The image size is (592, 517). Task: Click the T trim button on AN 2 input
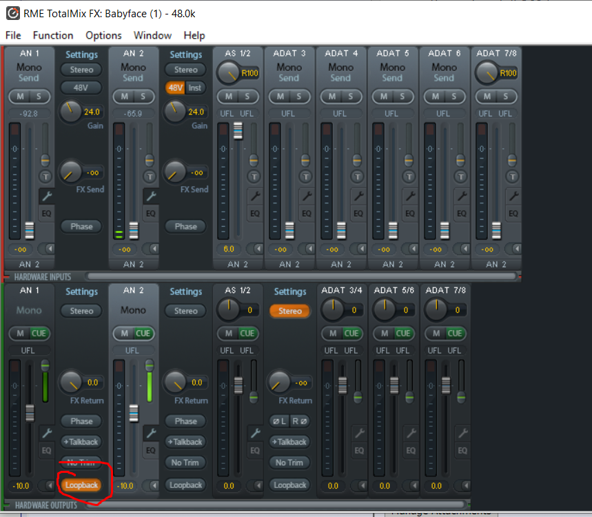coord(150,176)
